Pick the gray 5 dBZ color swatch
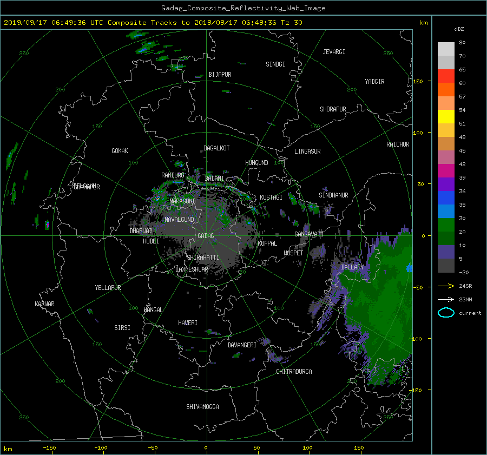 pos(446,266)
